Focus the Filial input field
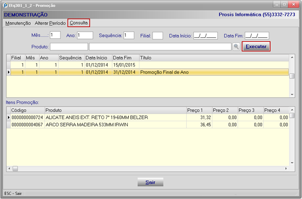302x199 pixels. [158, 36]
